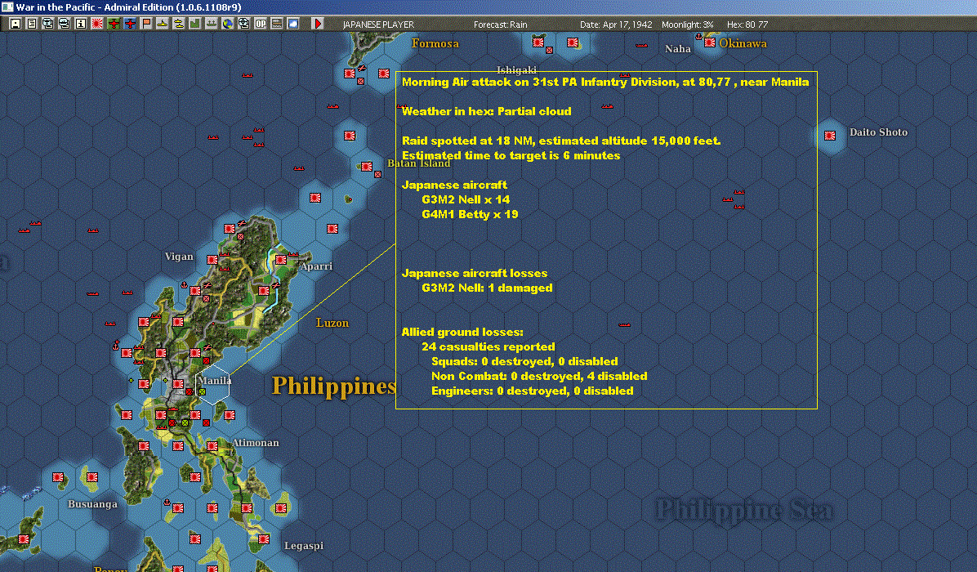Select right Ishigaki island base flag
The height and width of the screenshot is (572, 977).
573,42
